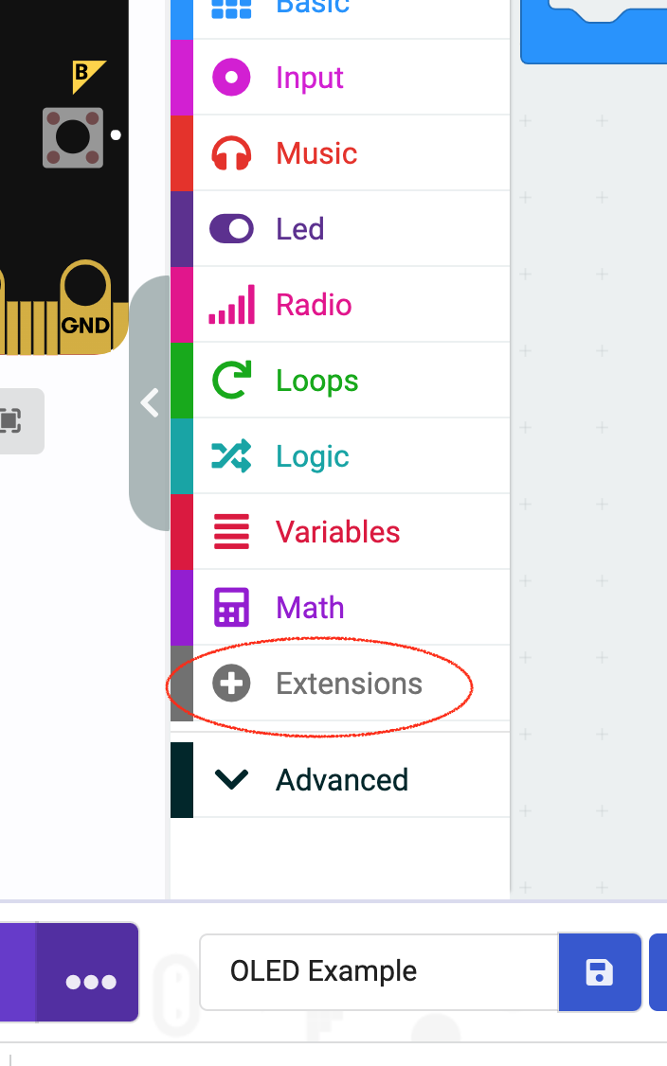Viewport: 667px width, 1066px height.
Task: Collapse the simulator with the left chevron
Action: point(150,403)
